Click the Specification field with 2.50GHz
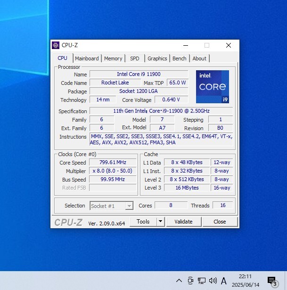Viewport: 287px width, 290px height. (x=161, y=111)
